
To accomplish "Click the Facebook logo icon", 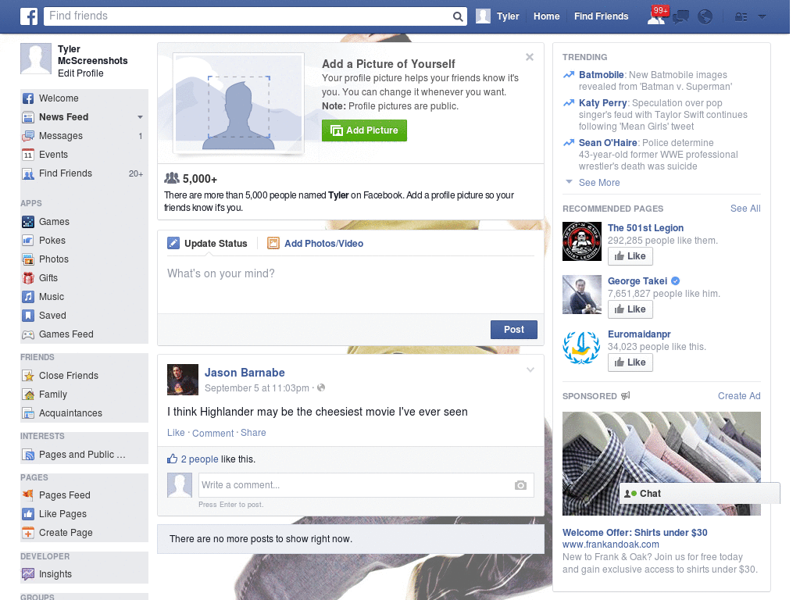I will 29,16.
